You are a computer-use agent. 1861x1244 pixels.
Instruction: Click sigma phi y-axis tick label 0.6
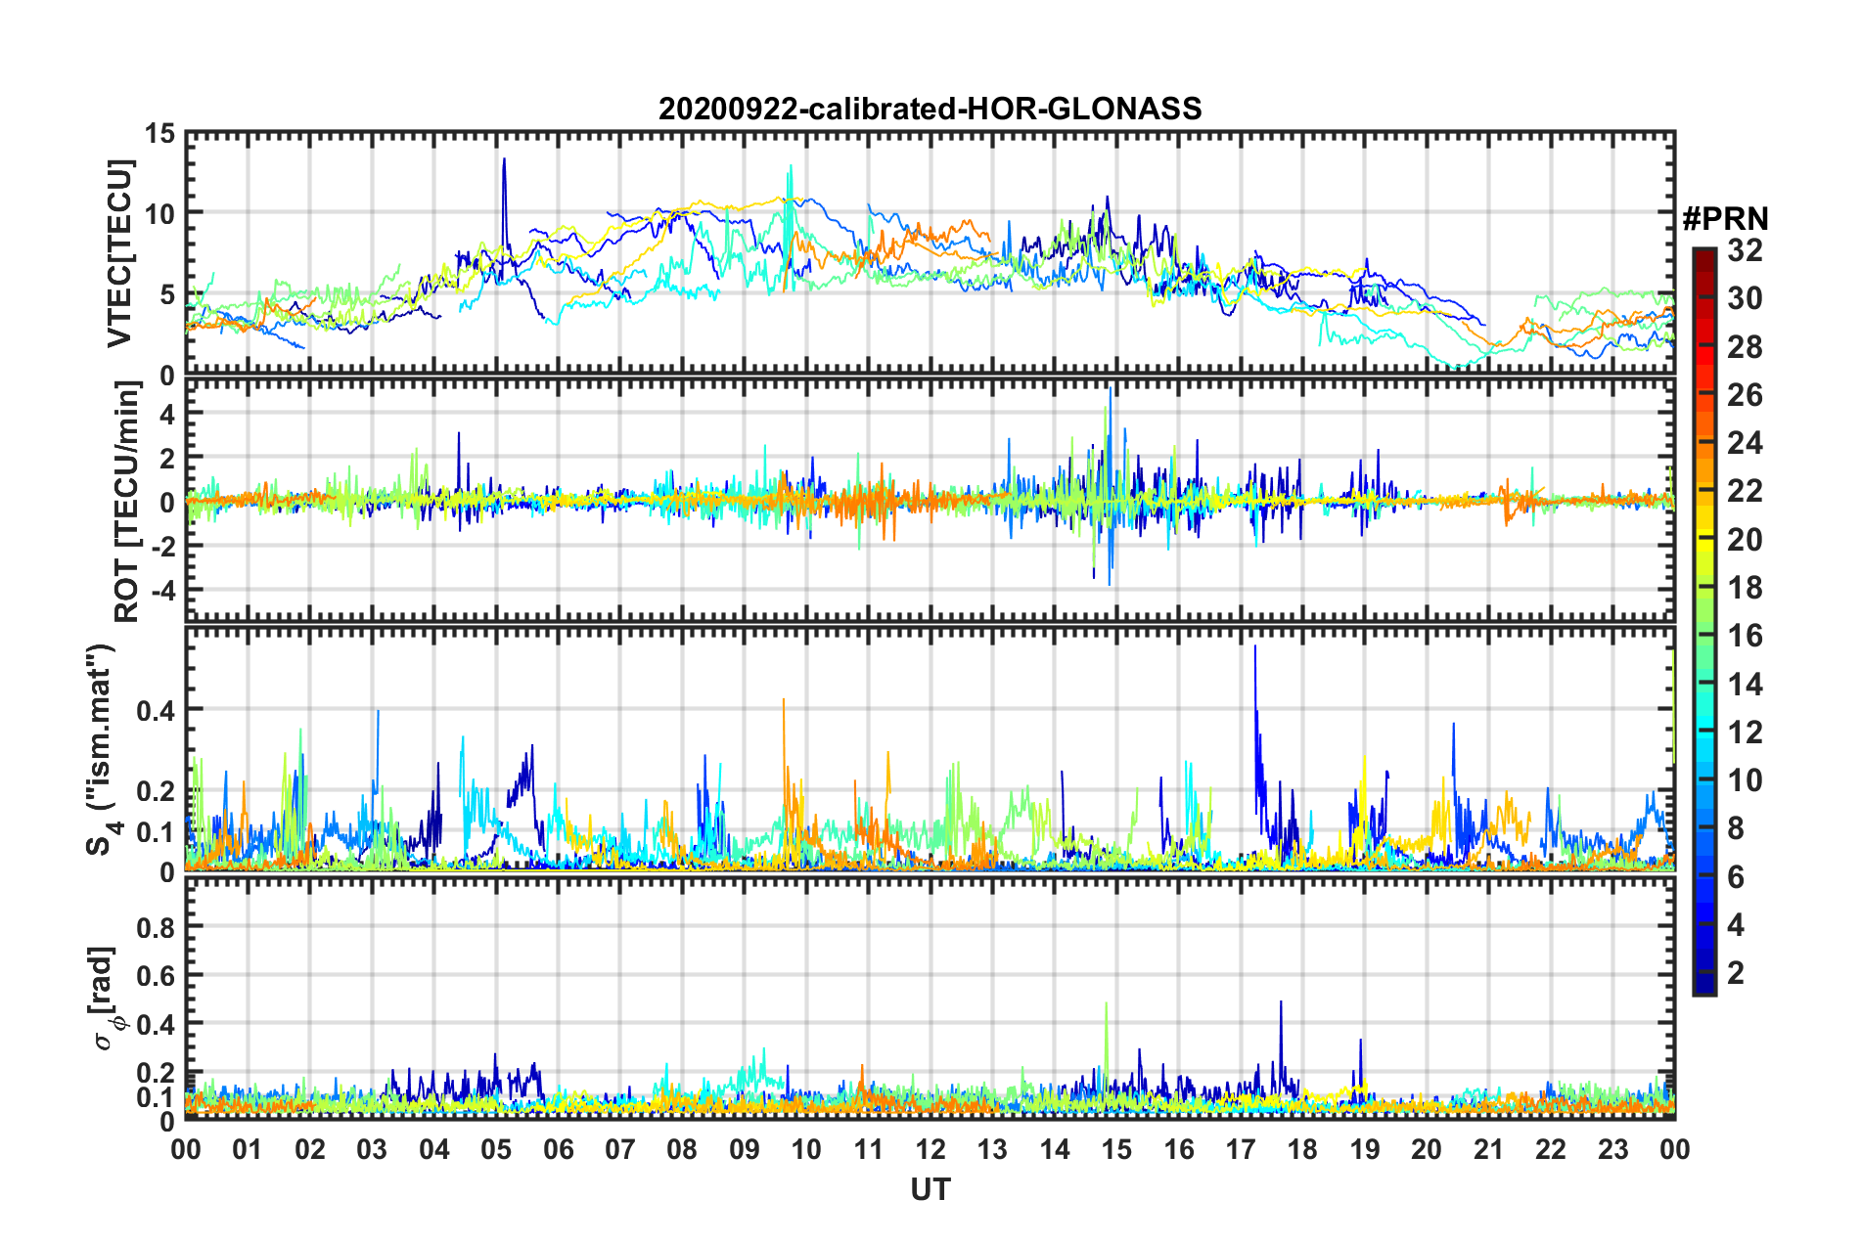156,975
